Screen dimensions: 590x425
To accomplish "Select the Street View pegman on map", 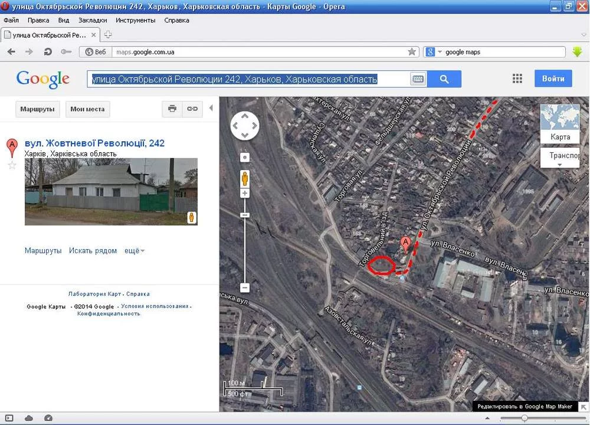I will point(245,178).
